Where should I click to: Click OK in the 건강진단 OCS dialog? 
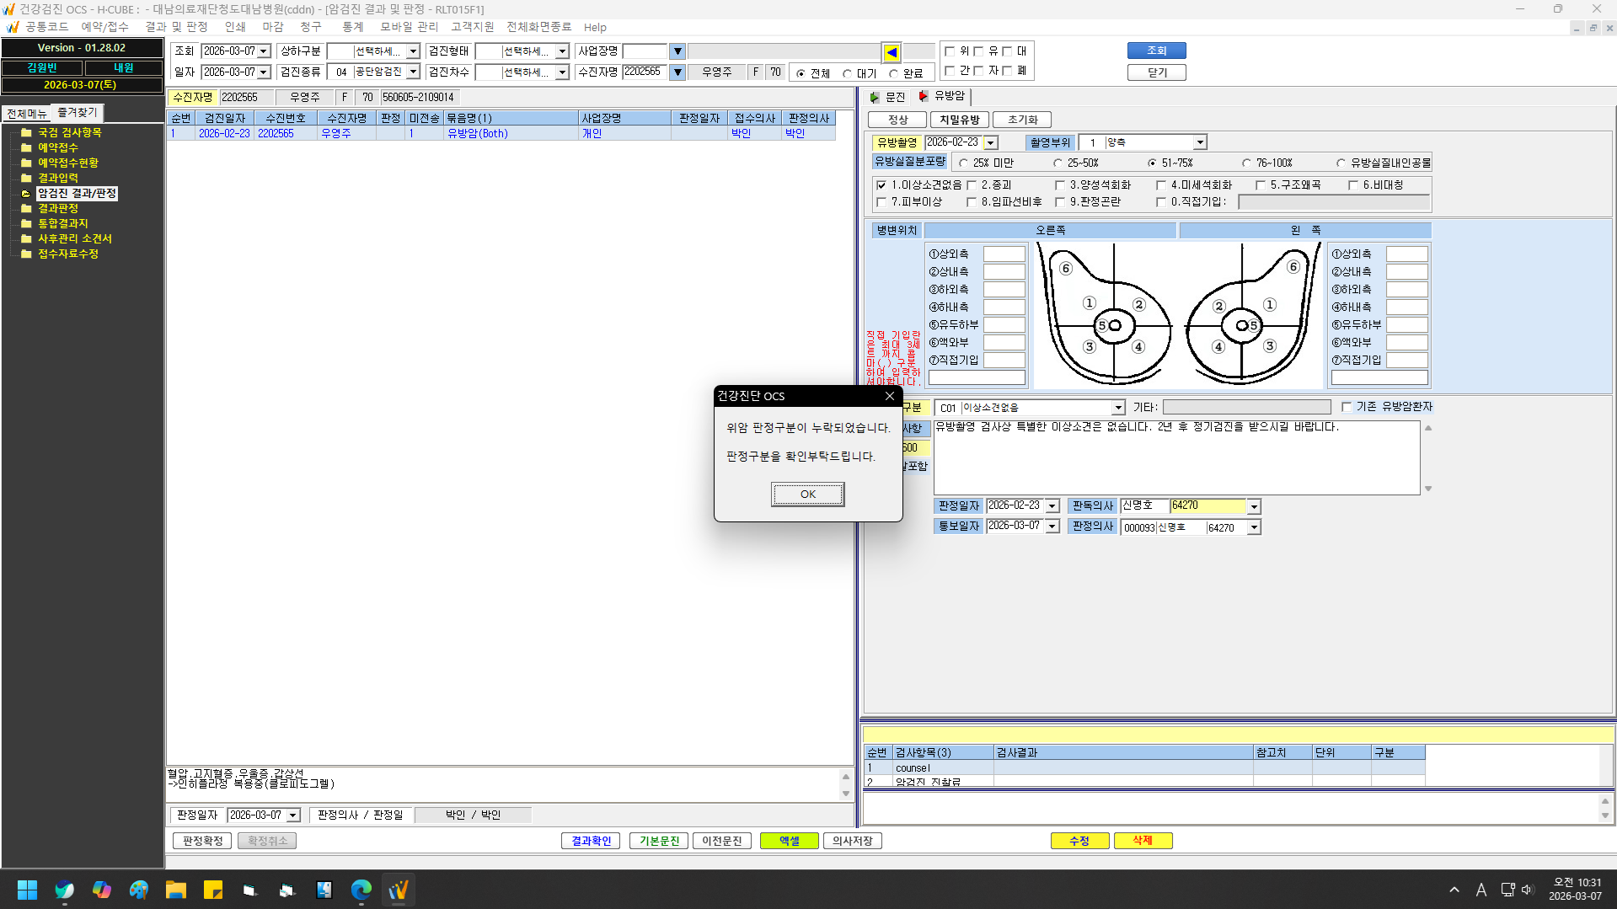[807, 495]
